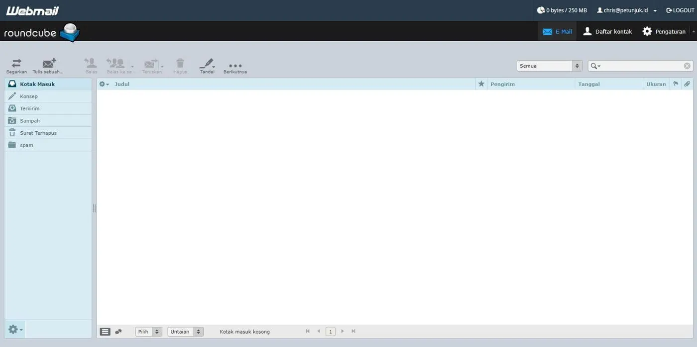The height and width of the screenshot is (347, 697).
Task: Open the Berikutnya more actions icon
Action: [x=235, y=66]
